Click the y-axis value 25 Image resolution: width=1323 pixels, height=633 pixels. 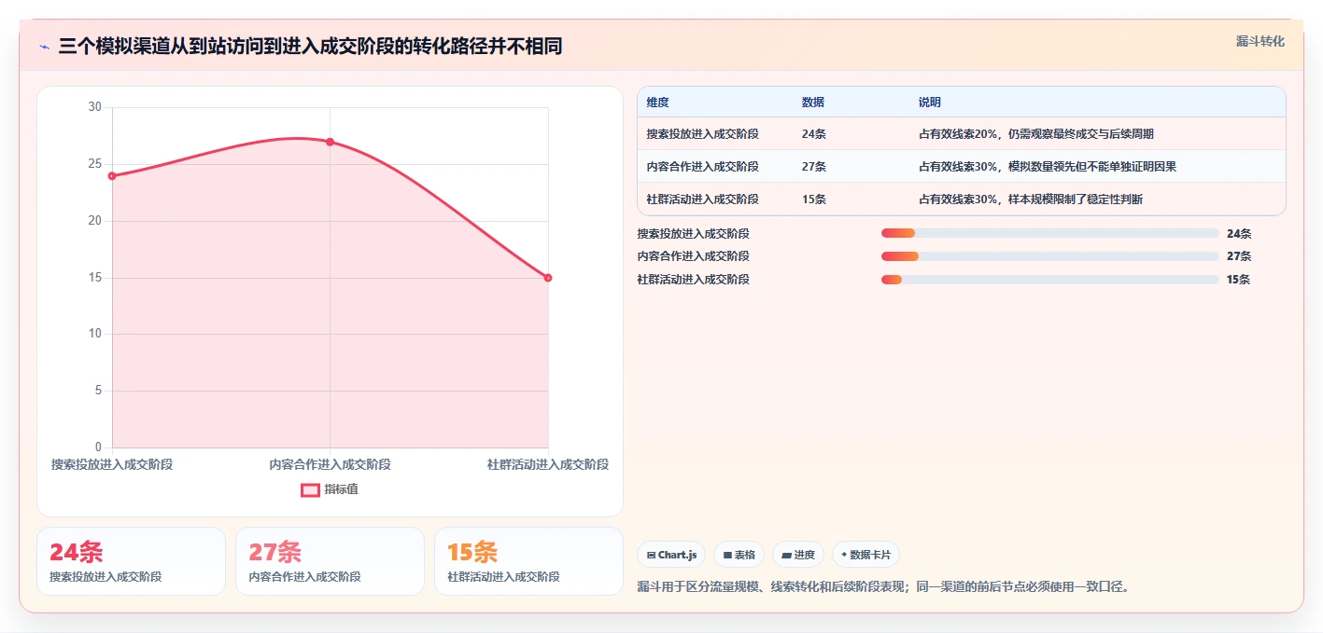click(x=94, y=164)
